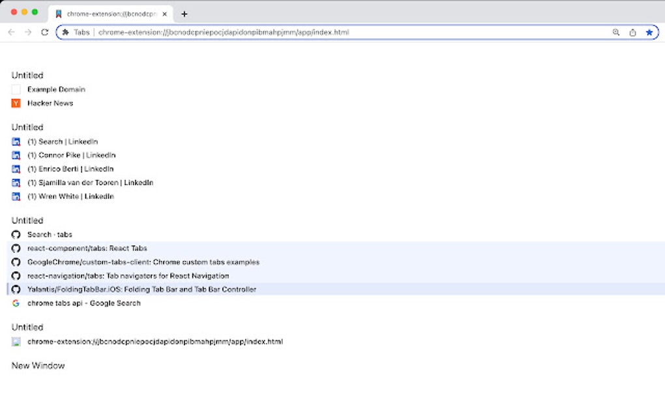Click GitHub icon beside Search · tabs
Screen dimensions: 665x416
16,235
